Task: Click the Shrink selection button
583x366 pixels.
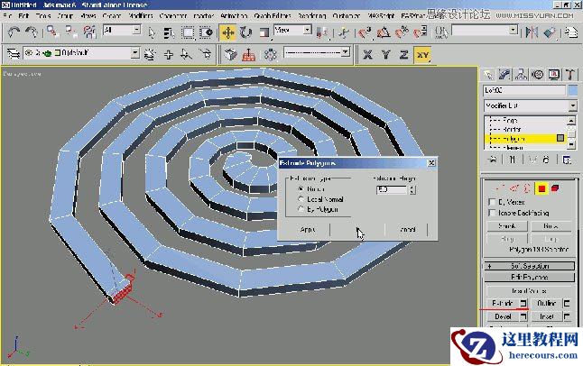Action: pyautogui.click(x=507, y=226)
